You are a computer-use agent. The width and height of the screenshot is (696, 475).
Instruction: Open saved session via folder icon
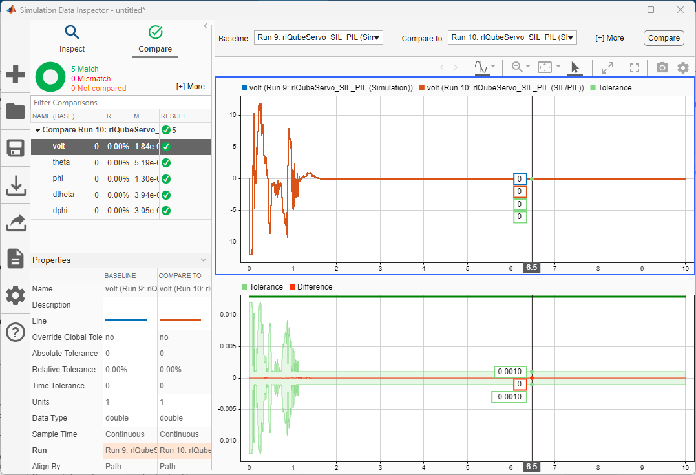15,111
